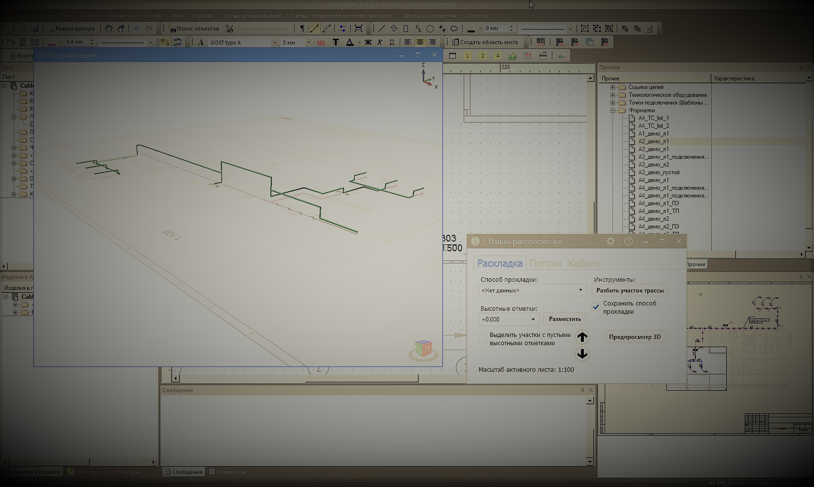Viewport: 814px width, 487px height.
Task: Enable Выделить участки с пустыми высотными отметками
Action: point(483,338)
